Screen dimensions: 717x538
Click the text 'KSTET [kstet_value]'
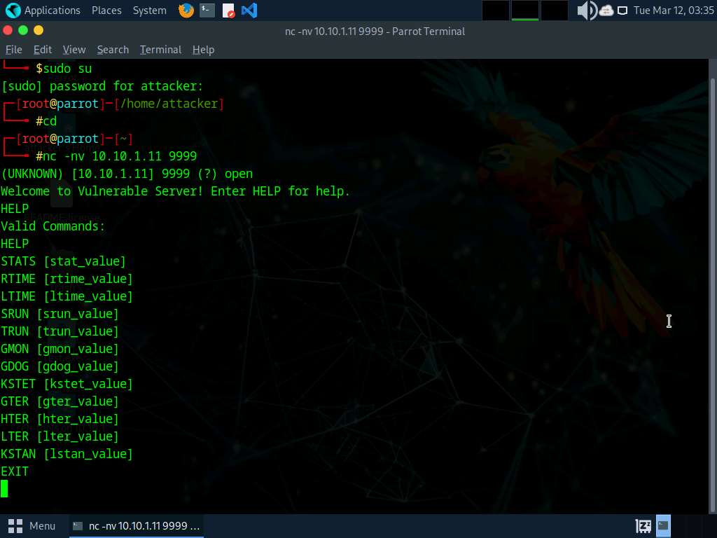(67, 384)
